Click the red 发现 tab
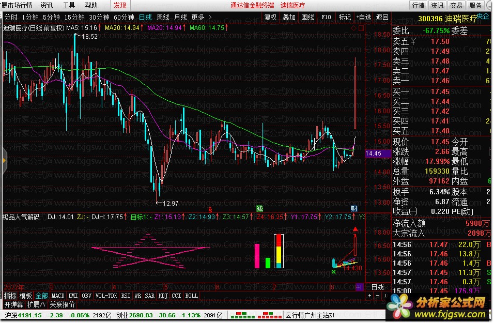 (x=120, y=5)
